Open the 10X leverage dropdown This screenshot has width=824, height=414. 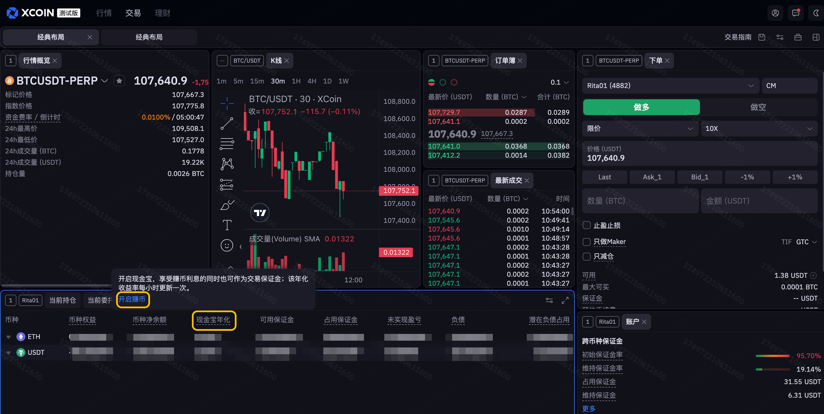(759, 129)
